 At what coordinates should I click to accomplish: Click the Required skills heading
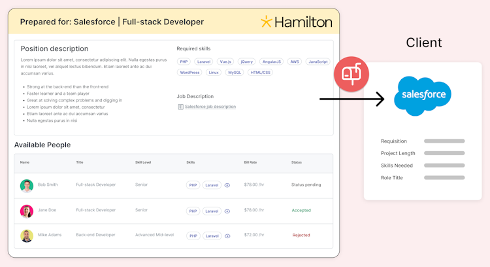[193, 49]
